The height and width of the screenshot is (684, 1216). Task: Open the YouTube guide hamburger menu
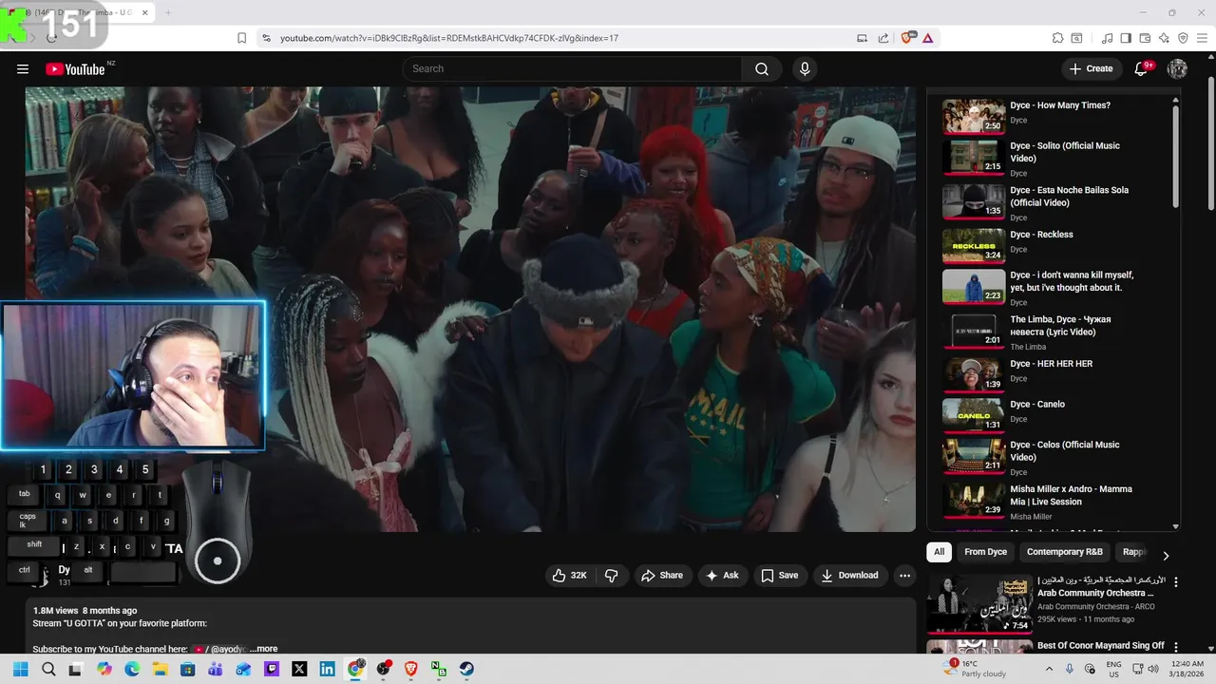coord(23,68)
